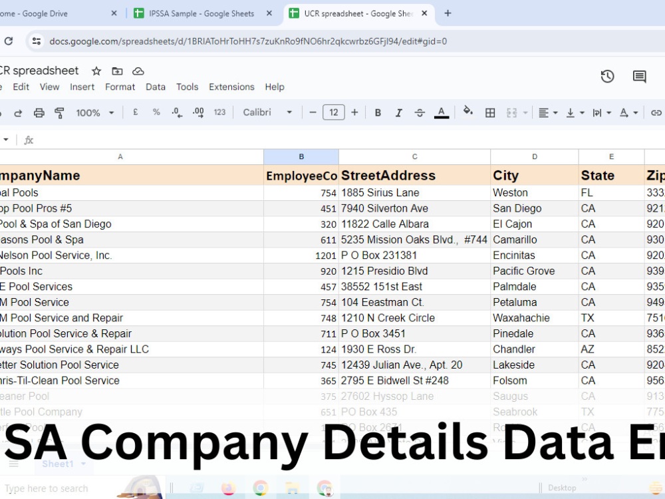The height and width of the screenshot is (499, 665).
Task: Format as percent
Action: (x=156, y=112)
